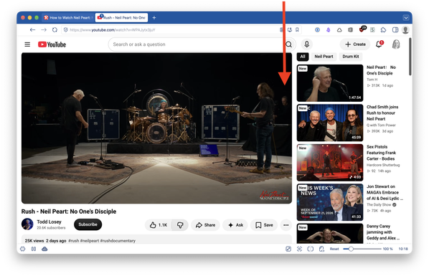Open the 'Sex Pistols Featuring Frank Carter' thumbnail
Image resolution: width=429 pixels, height=276 pixels.
[x=330, y=163]
